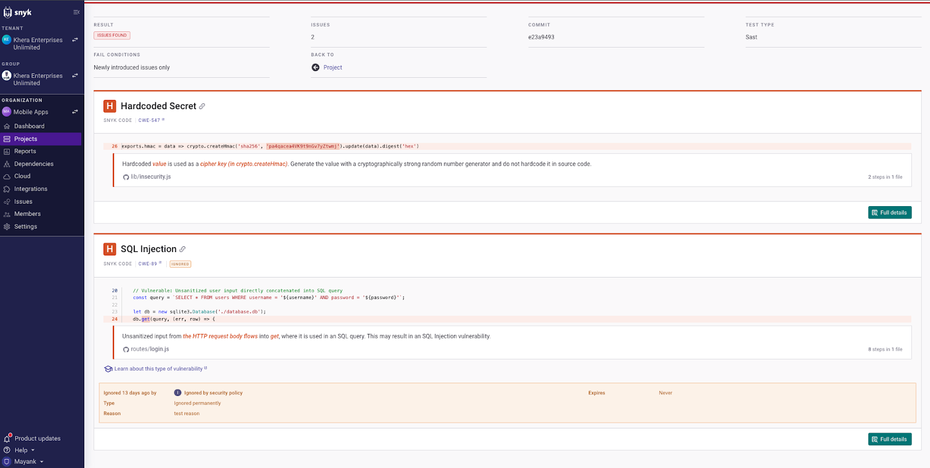The image size is (930, 468).
Task: Open Reports from the sidebar
Action: (x=25, y=151)
